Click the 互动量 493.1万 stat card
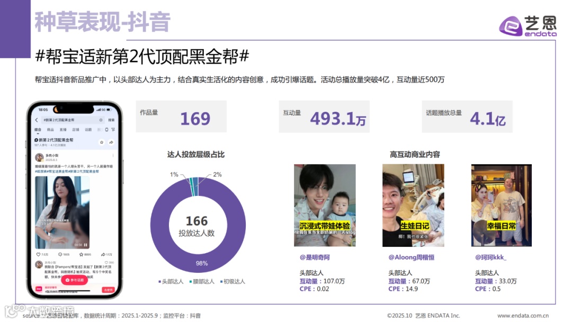The height and width of the screenshot is (322, 572). click(x=324, y=117)
